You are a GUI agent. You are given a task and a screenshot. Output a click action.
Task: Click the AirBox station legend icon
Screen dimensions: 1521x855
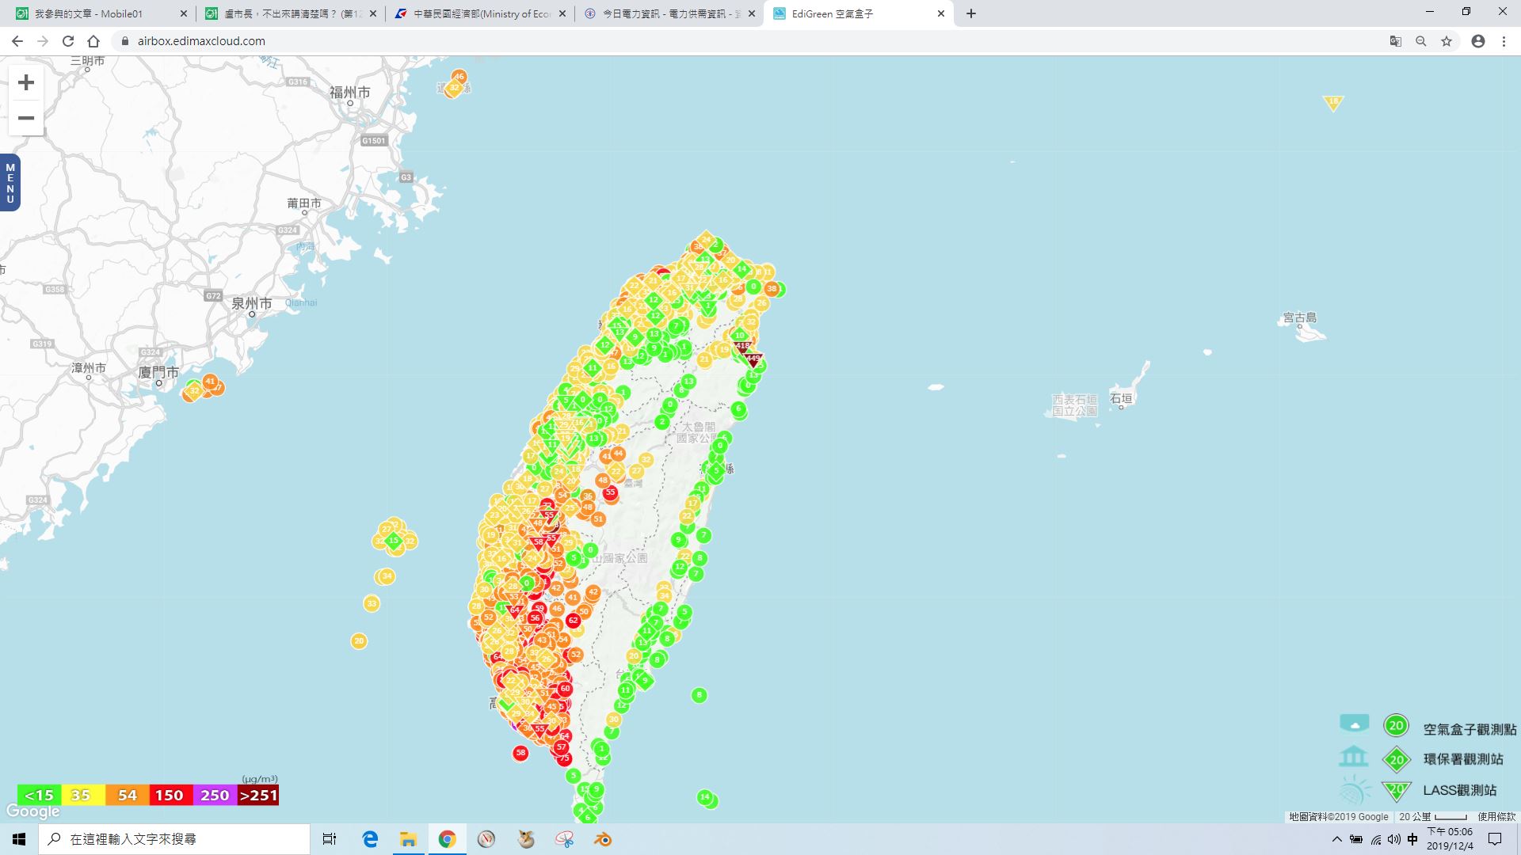click(x=1354, y=724)
